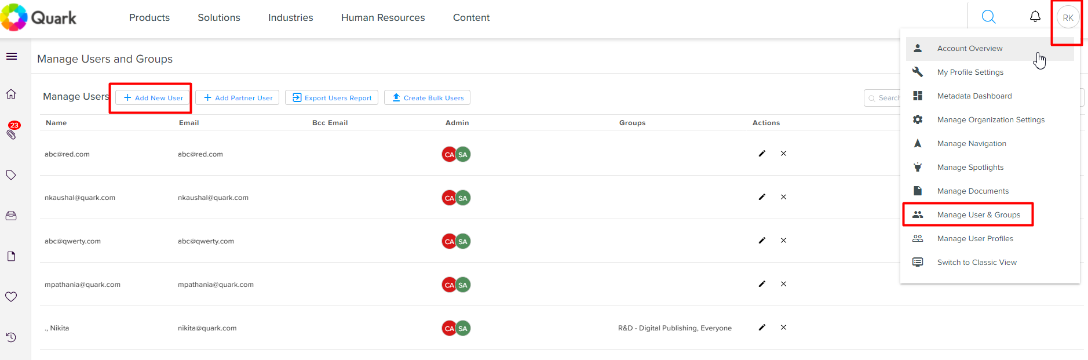
Task: Go to the home icon in sidebar
Action: 11,94
